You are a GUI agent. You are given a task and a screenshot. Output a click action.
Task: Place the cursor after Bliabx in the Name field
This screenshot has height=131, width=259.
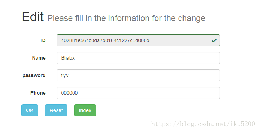pyautogui.click(x=75, y=58)
